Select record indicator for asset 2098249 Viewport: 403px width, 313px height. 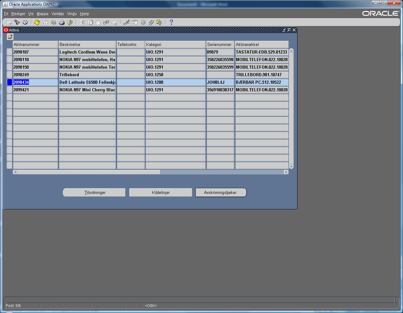click(9, 75)
